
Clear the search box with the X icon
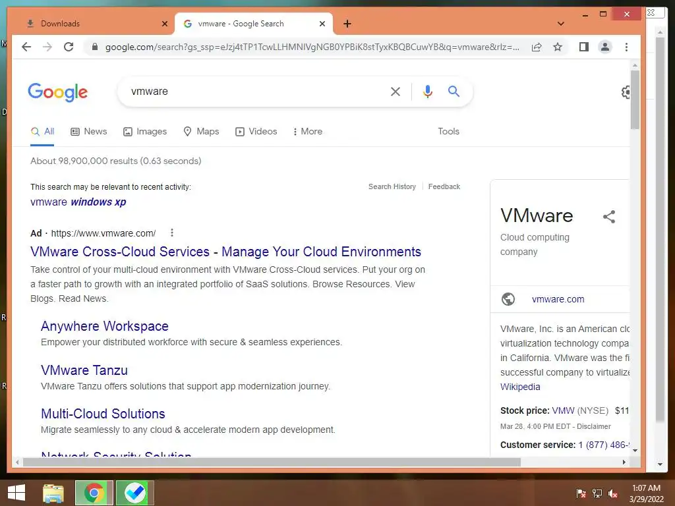tap(396, 92)
